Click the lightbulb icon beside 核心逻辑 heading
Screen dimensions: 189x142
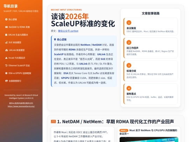coord(55,40)
